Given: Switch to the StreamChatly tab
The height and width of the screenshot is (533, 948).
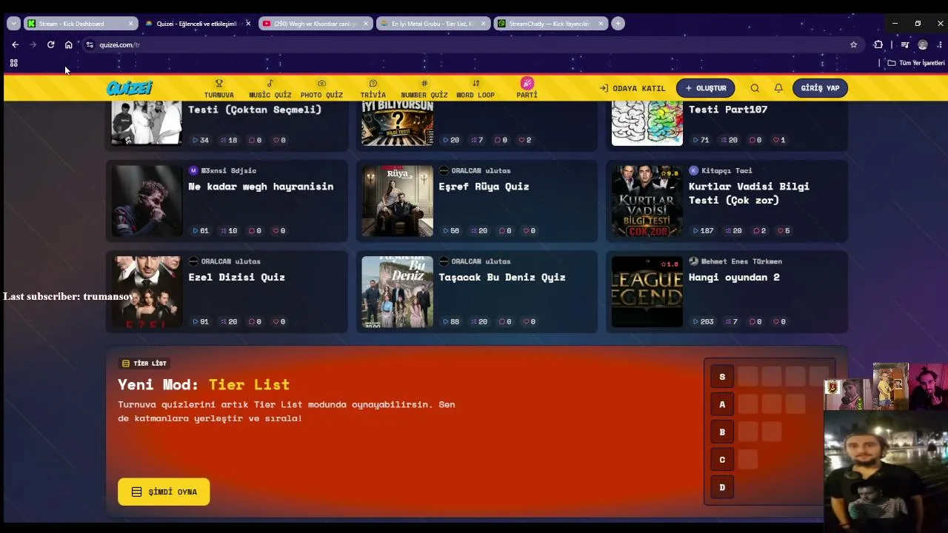Looking at the screenshot, I should tap(550, 24).
